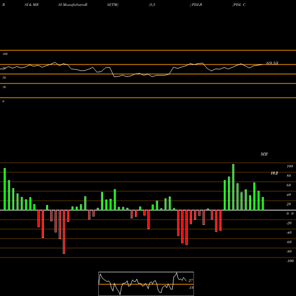Click the 'MR' panel title
This screenshot has width=296, height=296.
click(264, 154)
